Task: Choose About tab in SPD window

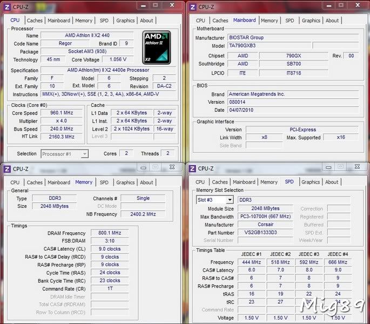Action: click(x=332, y=182)
